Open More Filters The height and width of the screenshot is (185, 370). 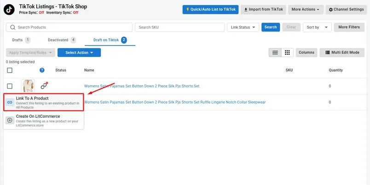349,27
